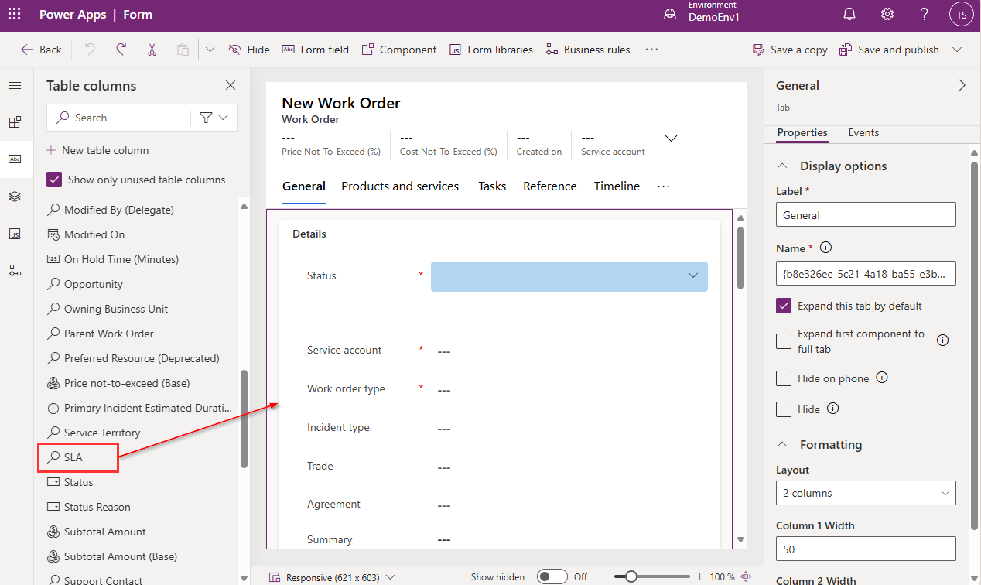Click Save and publish
The height and width of the screenshot is (585, 981).
889,50
